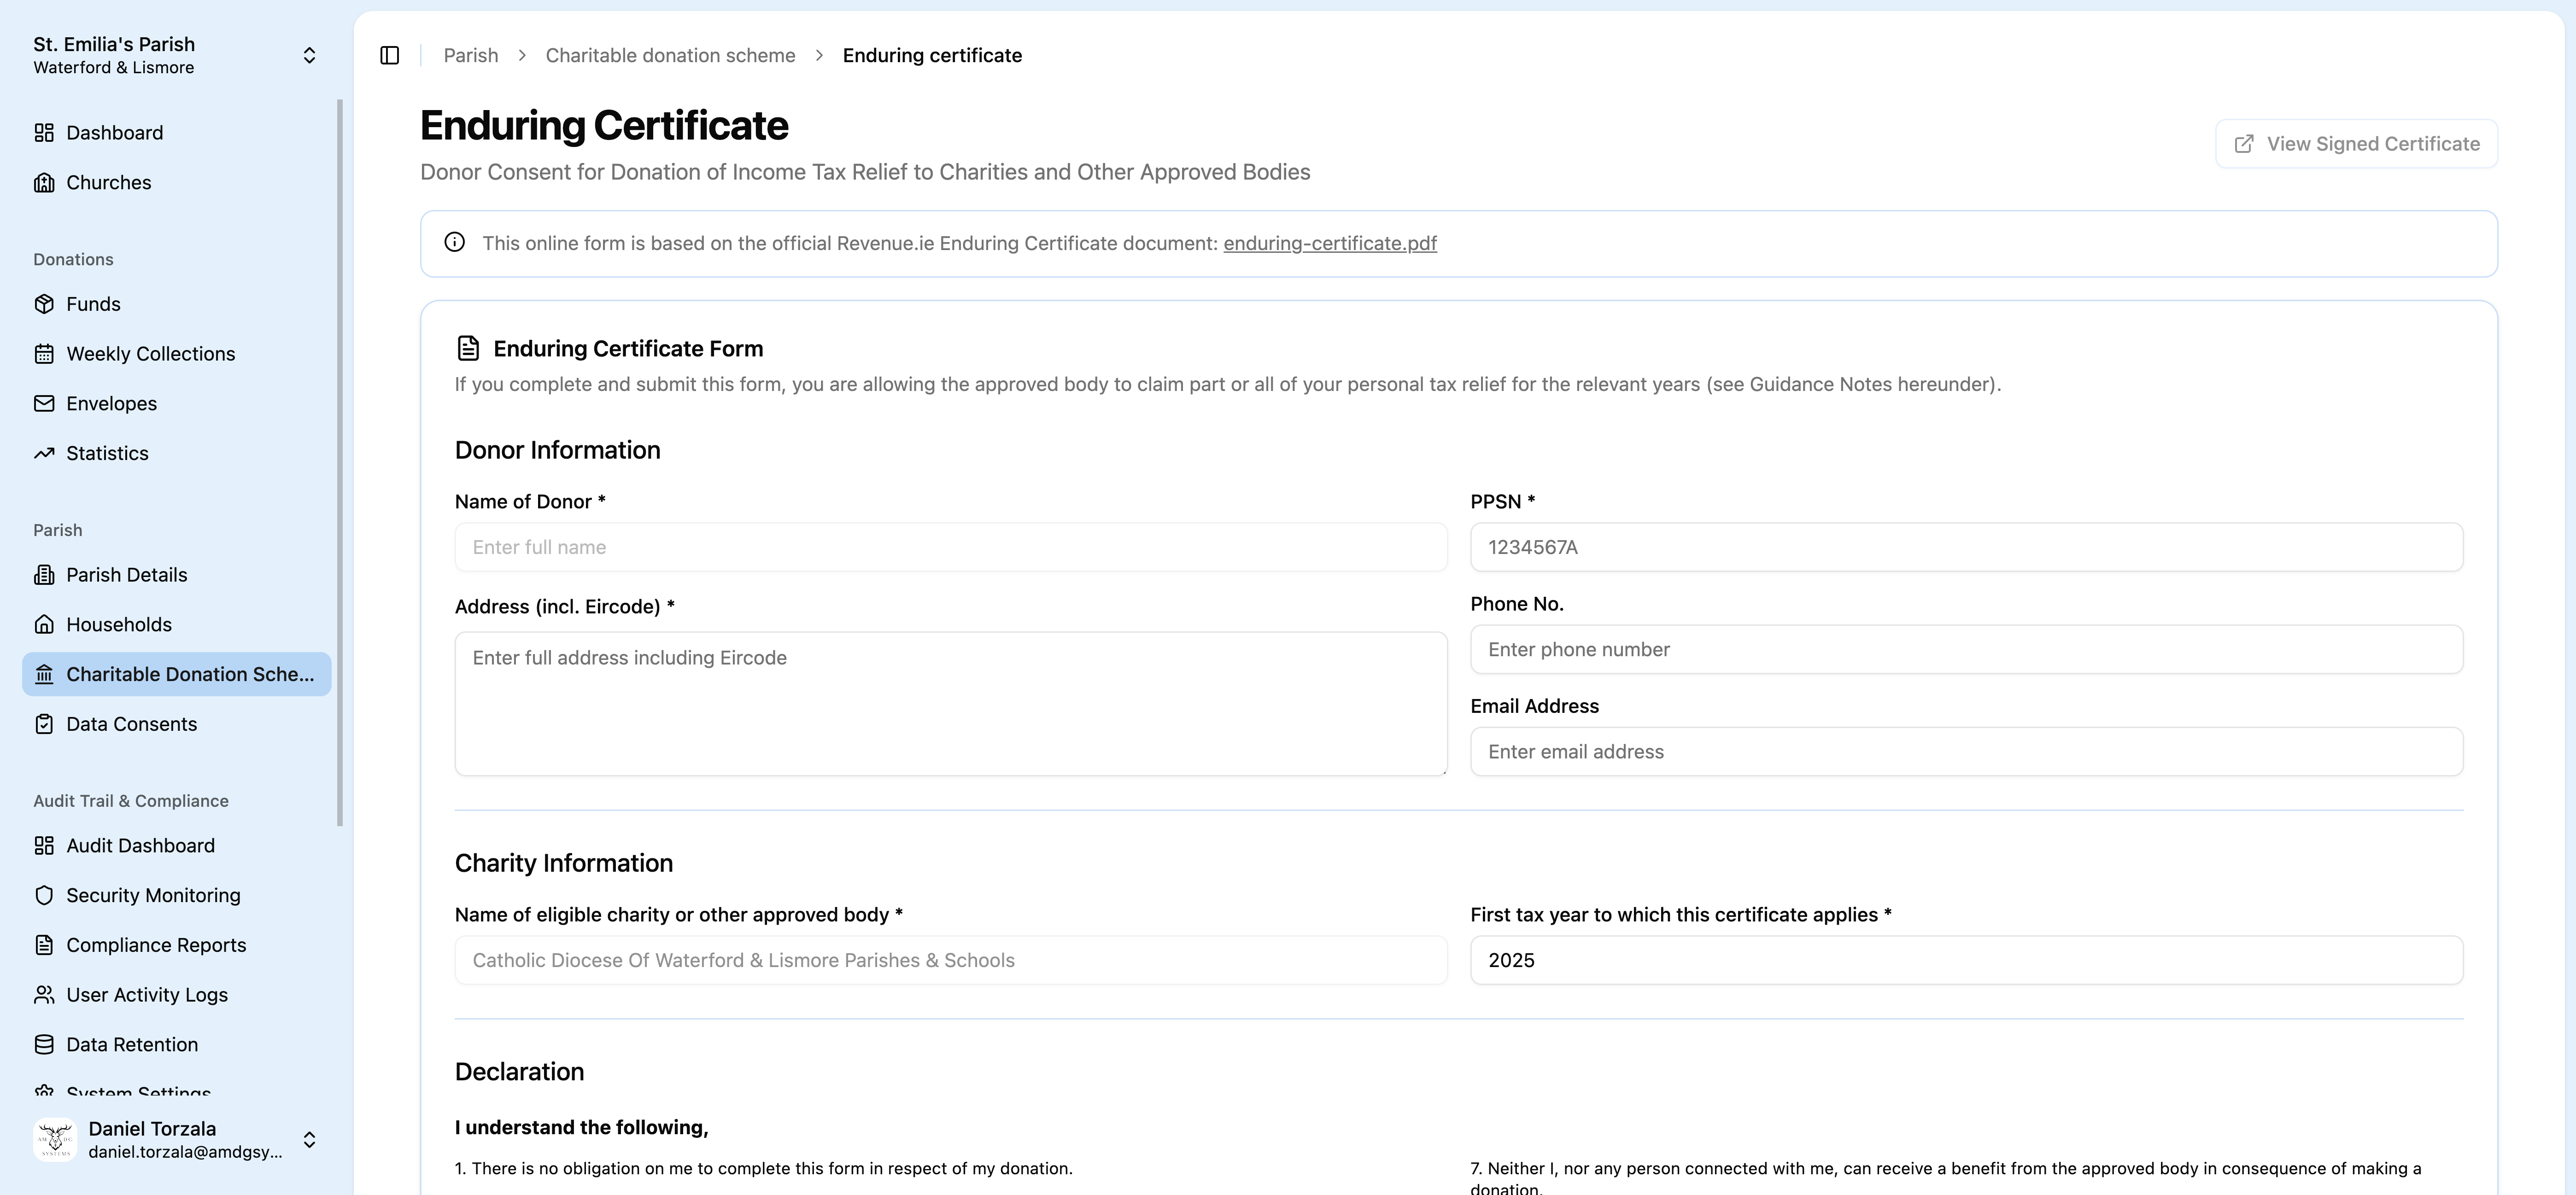
Task: Click the info icon in banner
Action: (x=455, y=243)
